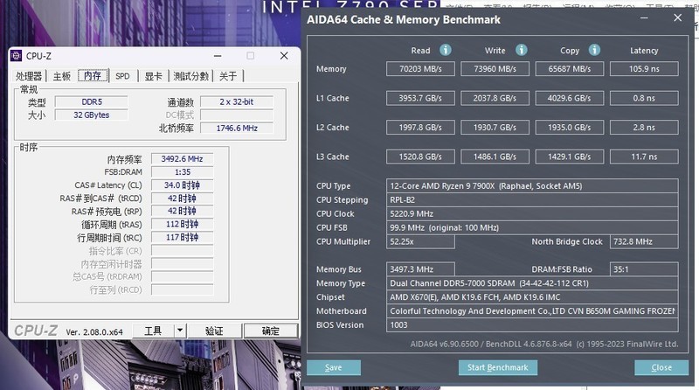Click the L3 Cache Read value 1520.8 GB/s

point(420,157)
